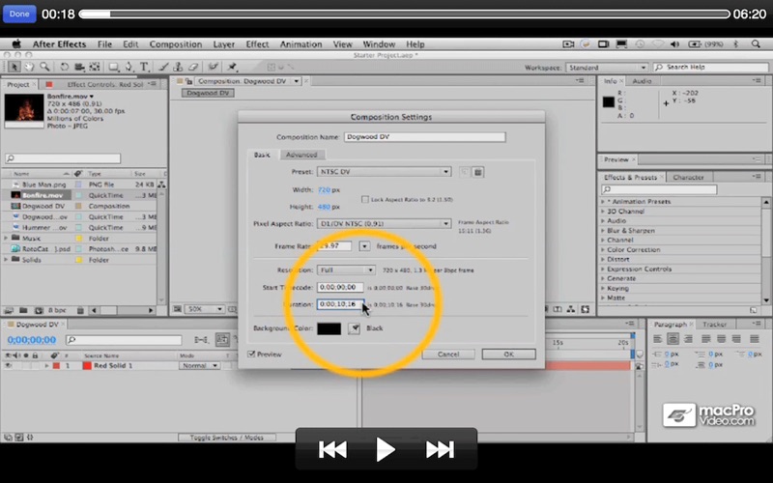Select the Rotation tool
The width and height of the screenshot is (773, 483).
tap(64, 67)
